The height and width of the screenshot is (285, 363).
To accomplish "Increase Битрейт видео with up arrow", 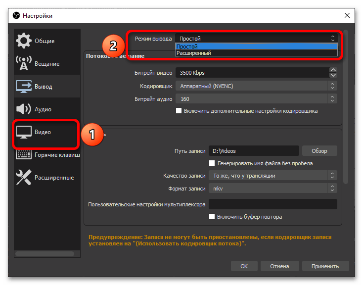I will click(333, 70).
